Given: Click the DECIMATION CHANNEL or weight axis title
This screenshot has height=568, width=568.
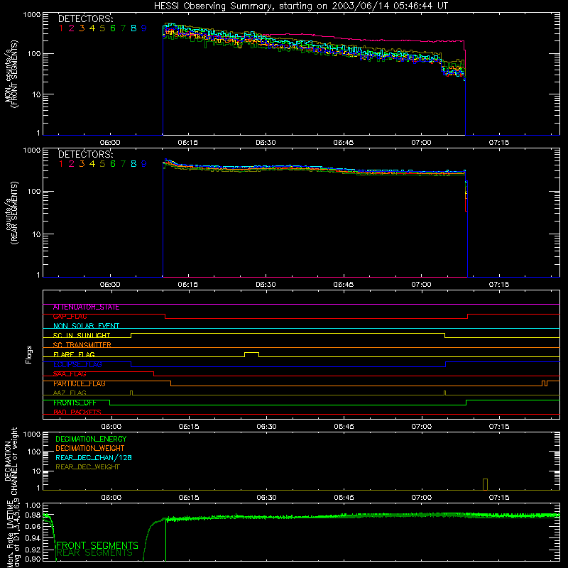Looking at the screenshot, I should (11, 461).
